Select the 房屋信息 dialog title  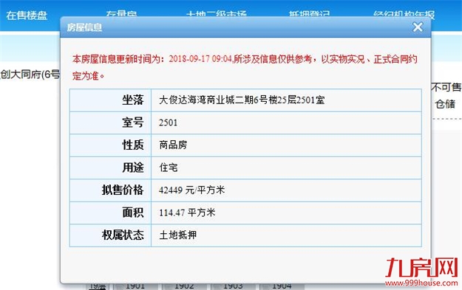[x=84, y=27]
